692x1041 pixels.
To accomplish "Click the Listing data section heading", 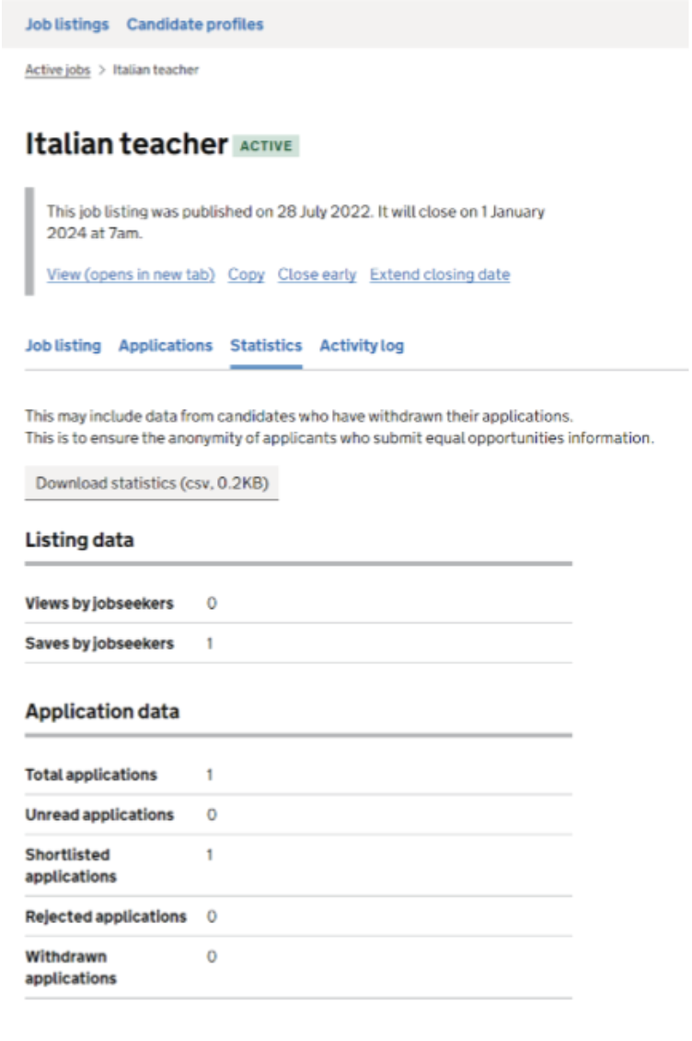I will tap(79, 540).
